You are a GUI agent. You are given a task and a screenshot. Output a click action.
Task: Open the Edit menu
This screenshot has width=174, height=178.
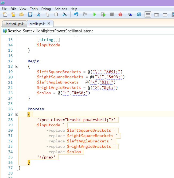[13, 9]
